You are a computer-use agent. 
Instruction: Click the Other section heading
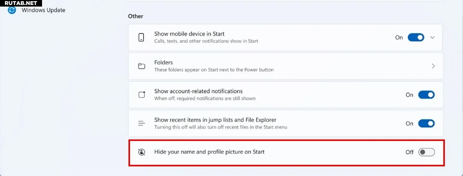pyautogui.click(x=135, y=16)
